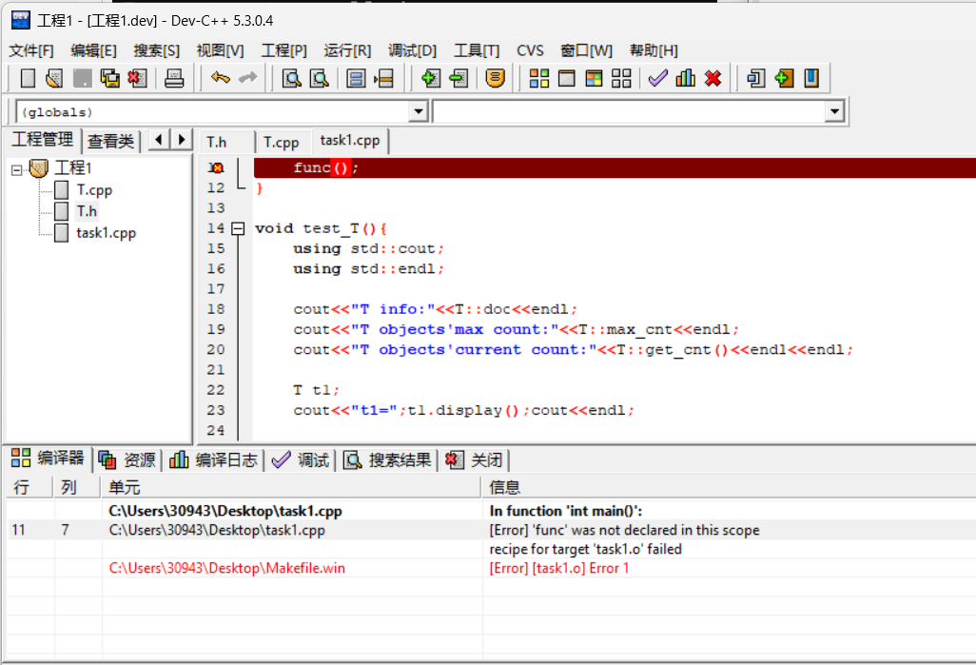The image size is (976, 665).
Task: Rebuild All with the gray squares icon
Action: (x=621, y=78)
